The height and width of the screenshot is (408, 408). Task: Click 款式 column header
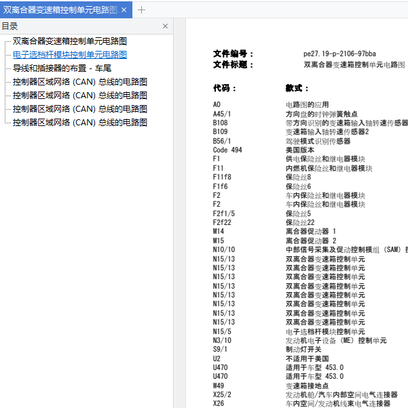click(x=297, y=88)
